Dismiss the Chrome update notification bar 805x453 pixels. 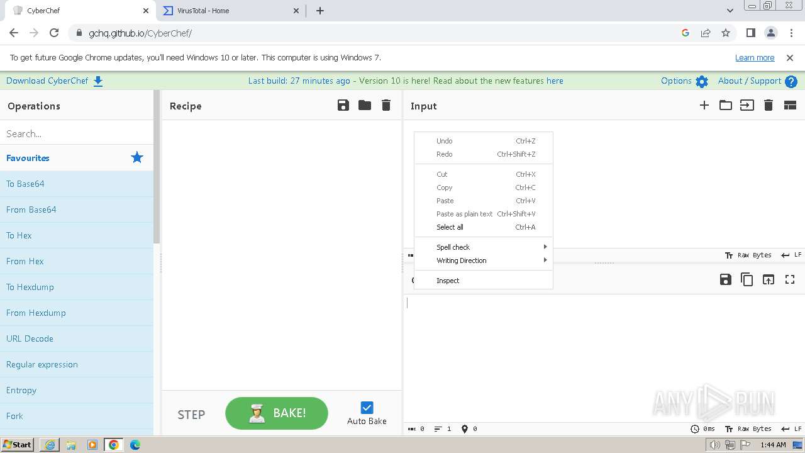pyautogui.click(x=790, y=58)
